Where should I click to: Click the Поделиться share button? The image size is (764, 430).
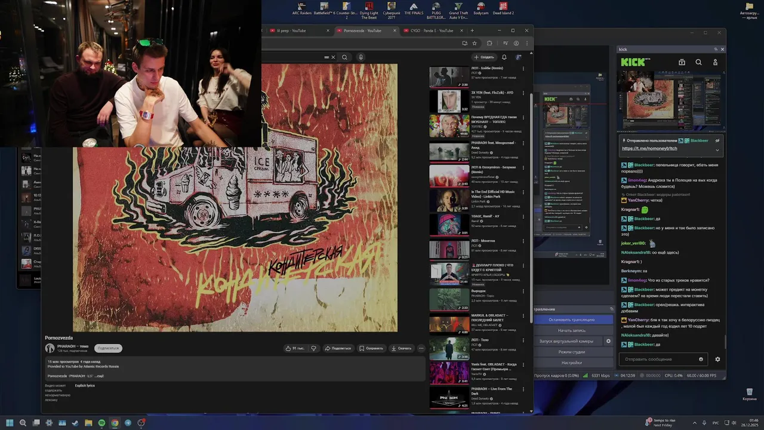(338, 348)
